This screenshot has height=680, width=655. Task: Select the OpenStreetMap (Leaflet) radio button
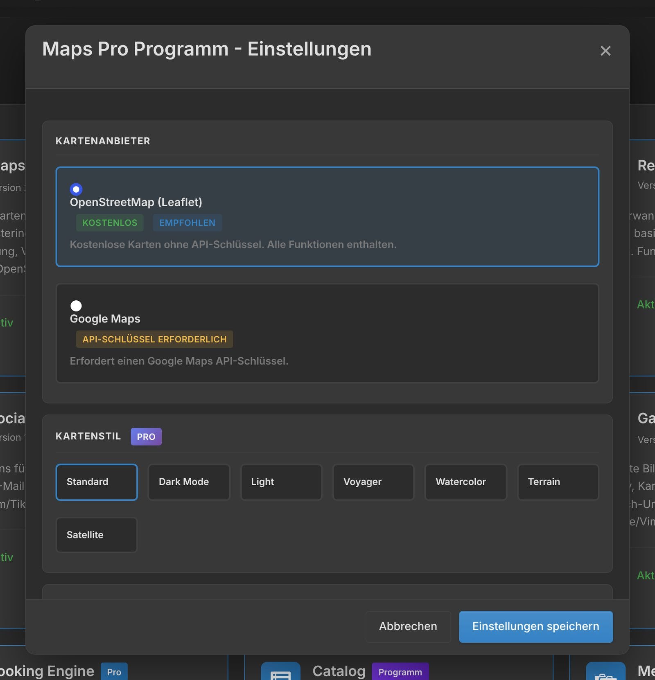[76, 189]
